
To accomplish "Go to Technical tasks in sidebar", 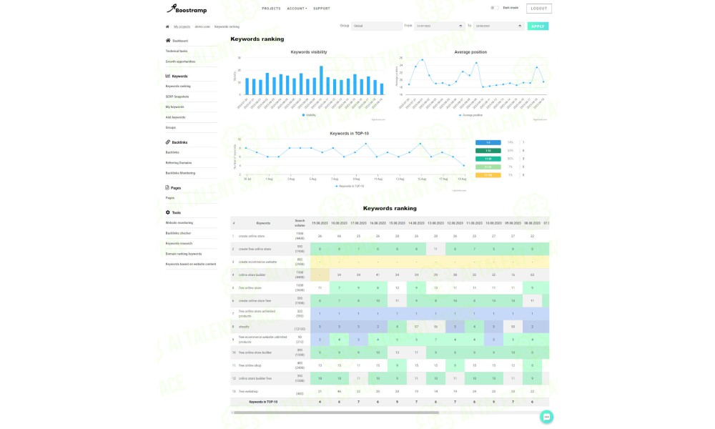I will [x=177, y=51].
